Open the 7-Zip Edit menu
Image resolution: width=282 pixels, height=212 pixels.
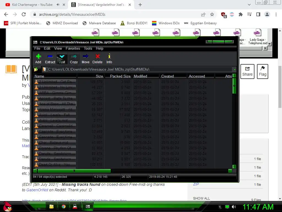47,49
